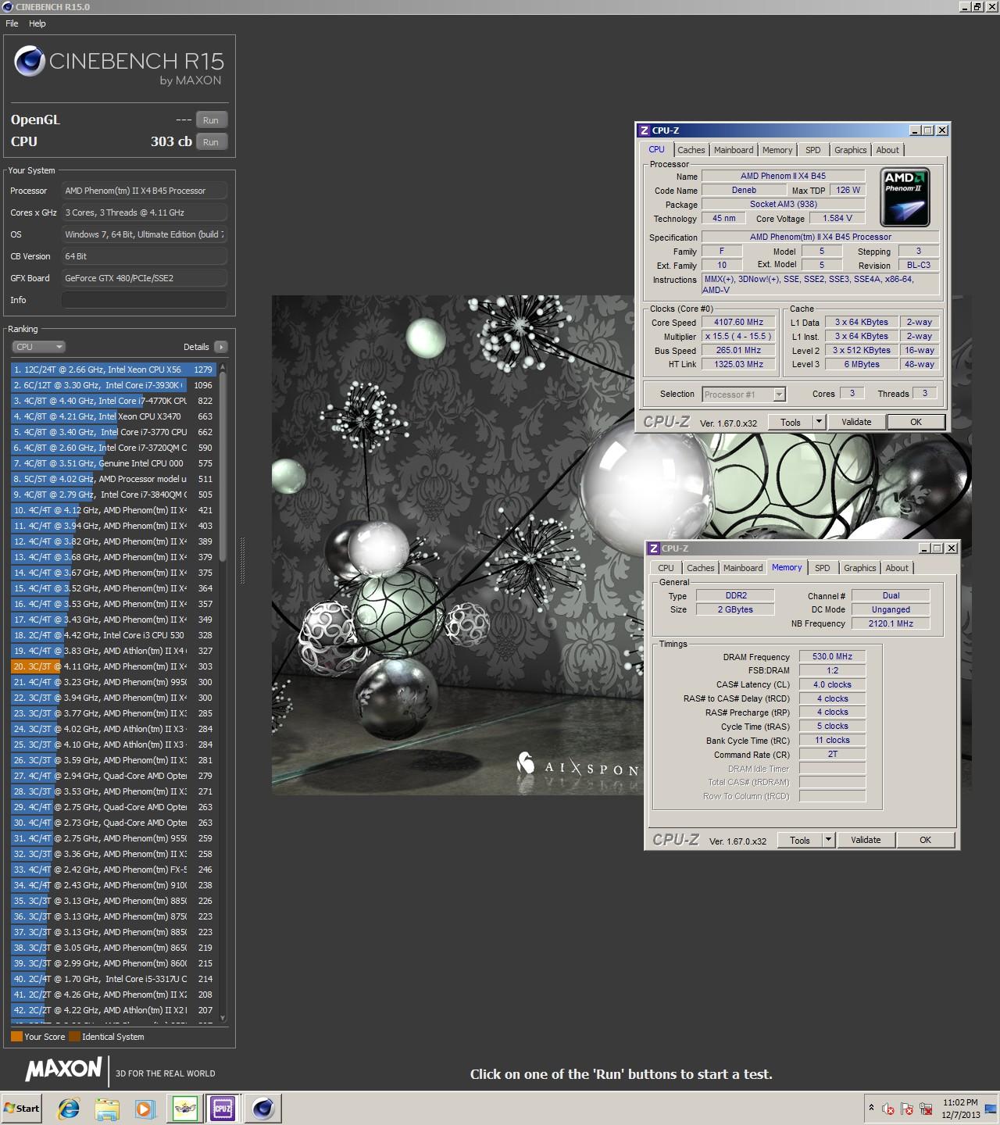Select ranking row 18 Intel Core i3
The image size is (1000, 1125).
coord(113,635)
